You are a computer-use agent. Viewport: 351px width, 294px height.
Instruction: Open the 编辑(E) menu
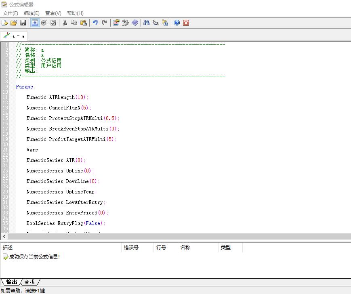pyautogui.click(x=32, y=13)
